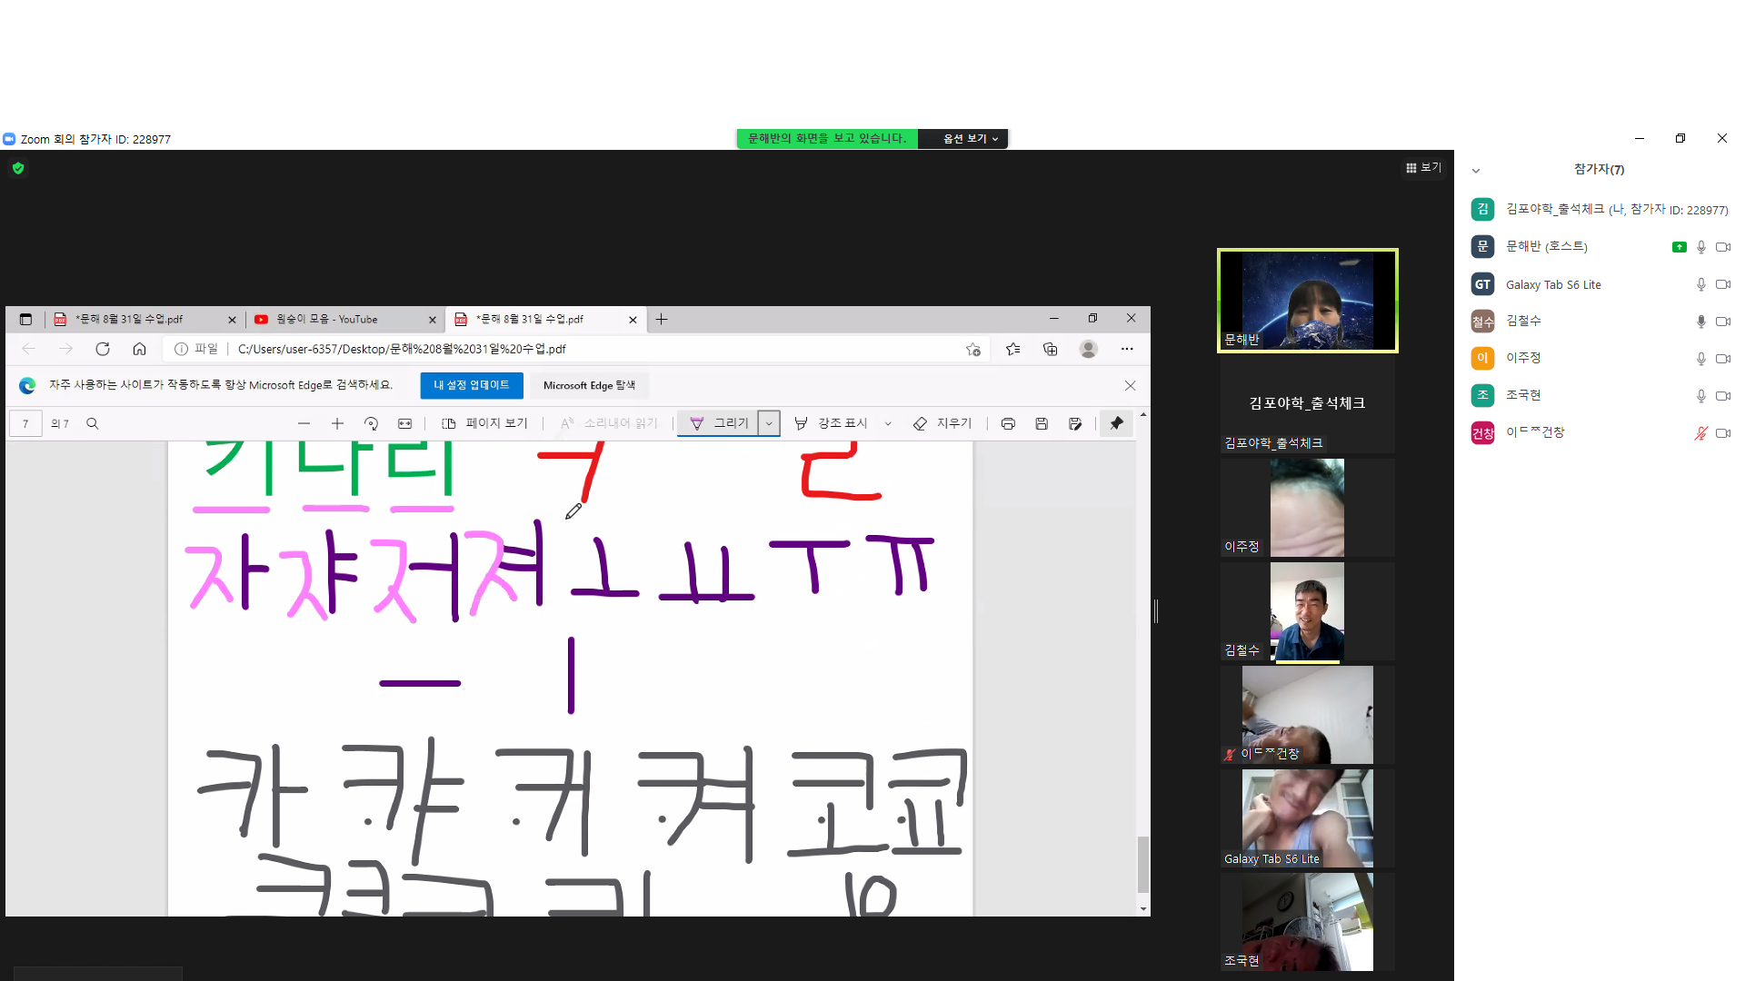Select 김철수 video thumbnail
The height and width of the screenshot is (981, 1745).
tap(1307, 611)
